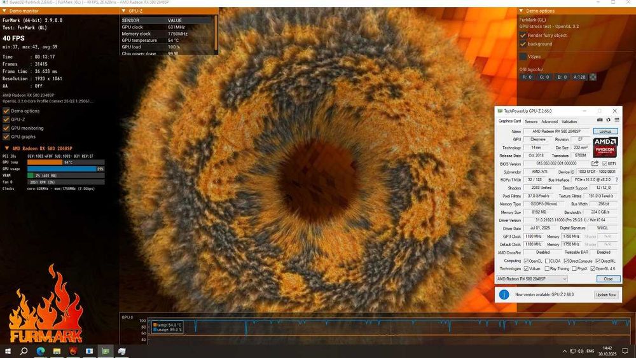
Task: Click the blue app icon in taskbar
Action: [x=89, y=351]
